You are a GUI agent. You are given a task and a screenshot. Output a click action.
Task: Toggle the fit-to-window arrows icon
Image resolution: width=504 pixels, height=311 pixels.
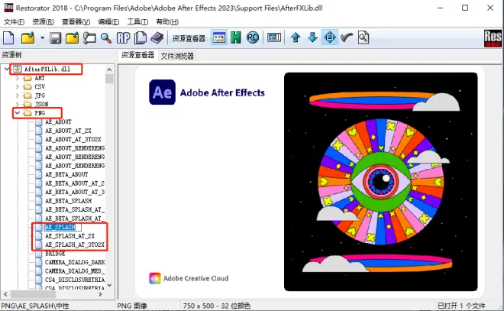[x=329, y=37]
